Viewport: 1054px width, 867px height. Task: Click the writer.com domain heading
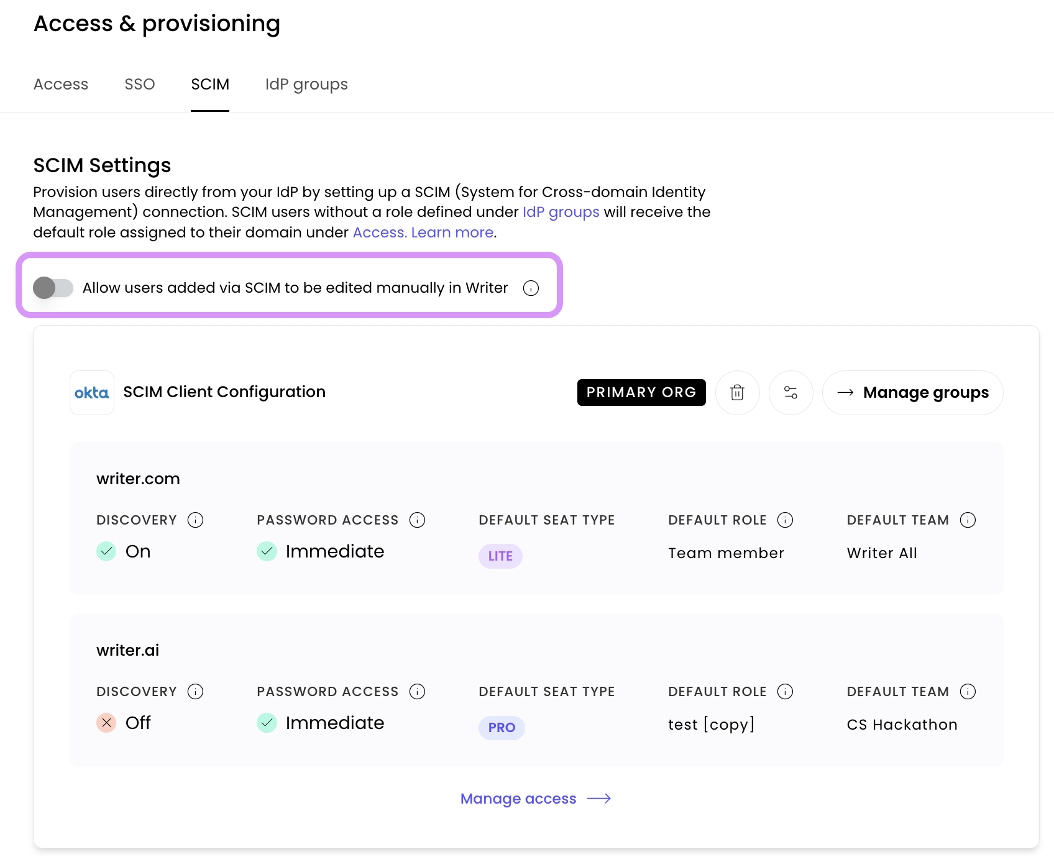click(138, 479)
